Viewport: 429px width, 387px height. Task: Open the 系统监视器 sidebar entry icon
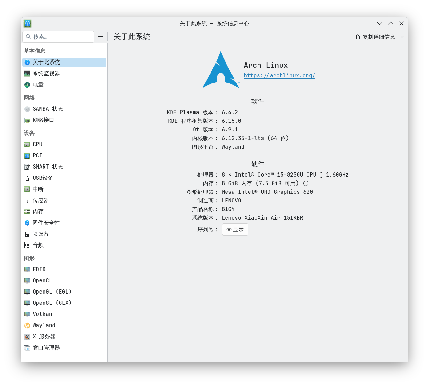click(x=27, y=74)
